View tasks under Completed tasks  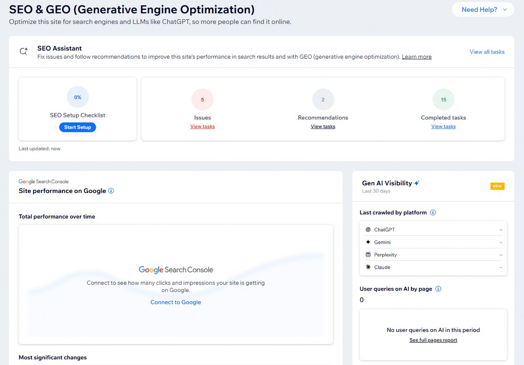444,127
